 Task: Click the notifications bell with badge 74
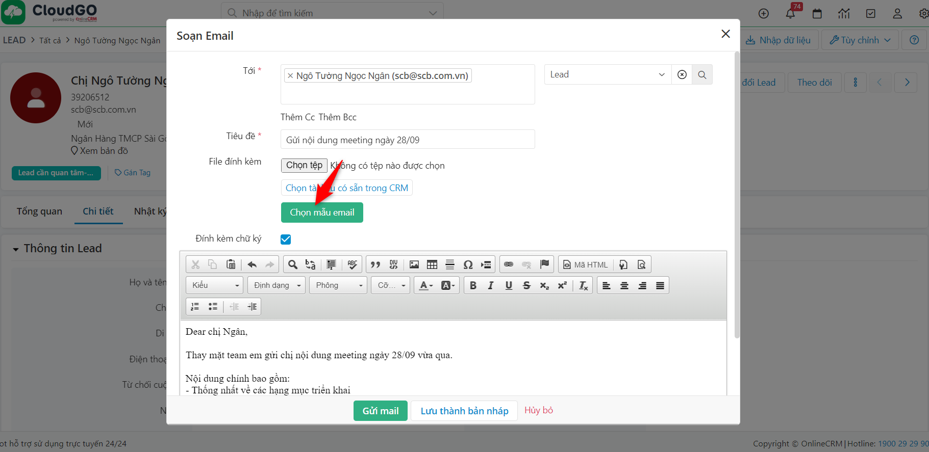(x=790, y=13)
